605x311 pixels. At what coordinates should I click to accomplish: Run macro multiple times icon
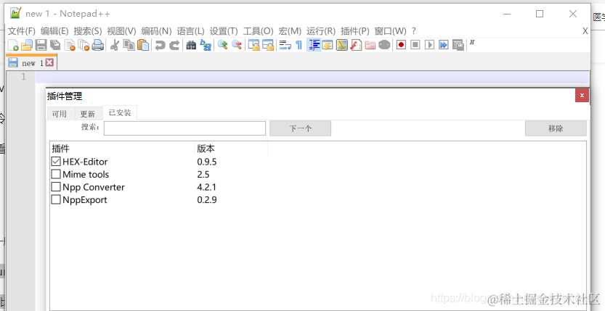(x=444, y=45)
